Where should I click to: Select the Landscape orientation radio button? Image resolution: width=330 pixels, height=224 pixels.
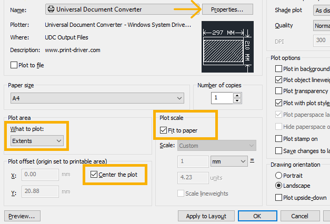pos(278,185)
